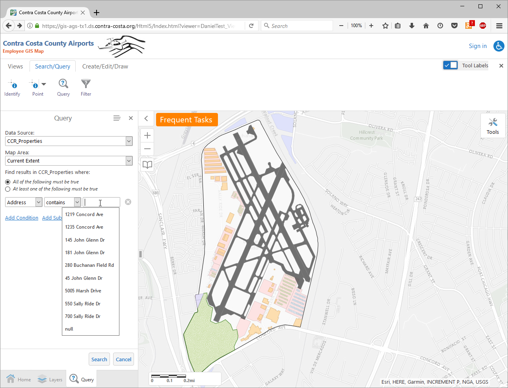The height and width of the screenshot is (388, 508).
Task: Select 'At least one' condition option
Action: coord(8,189)
